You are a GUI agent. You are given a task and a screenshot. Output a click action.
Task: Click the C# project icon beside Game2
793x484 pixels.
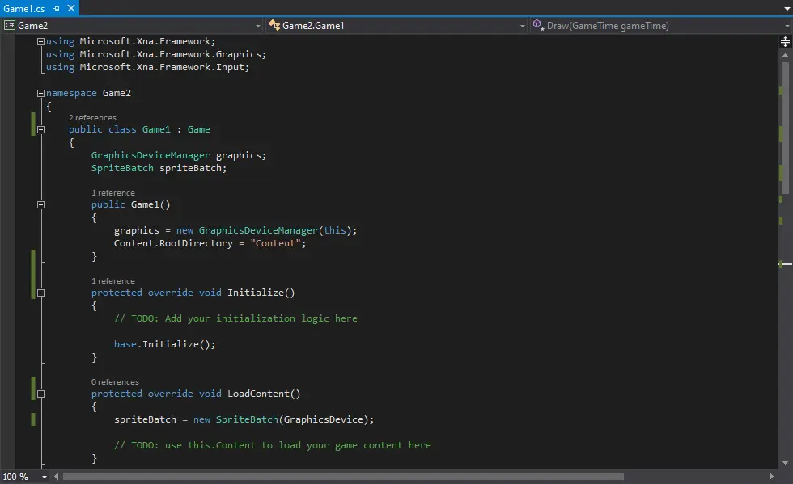pyautogui.click(x=10, y=25)
